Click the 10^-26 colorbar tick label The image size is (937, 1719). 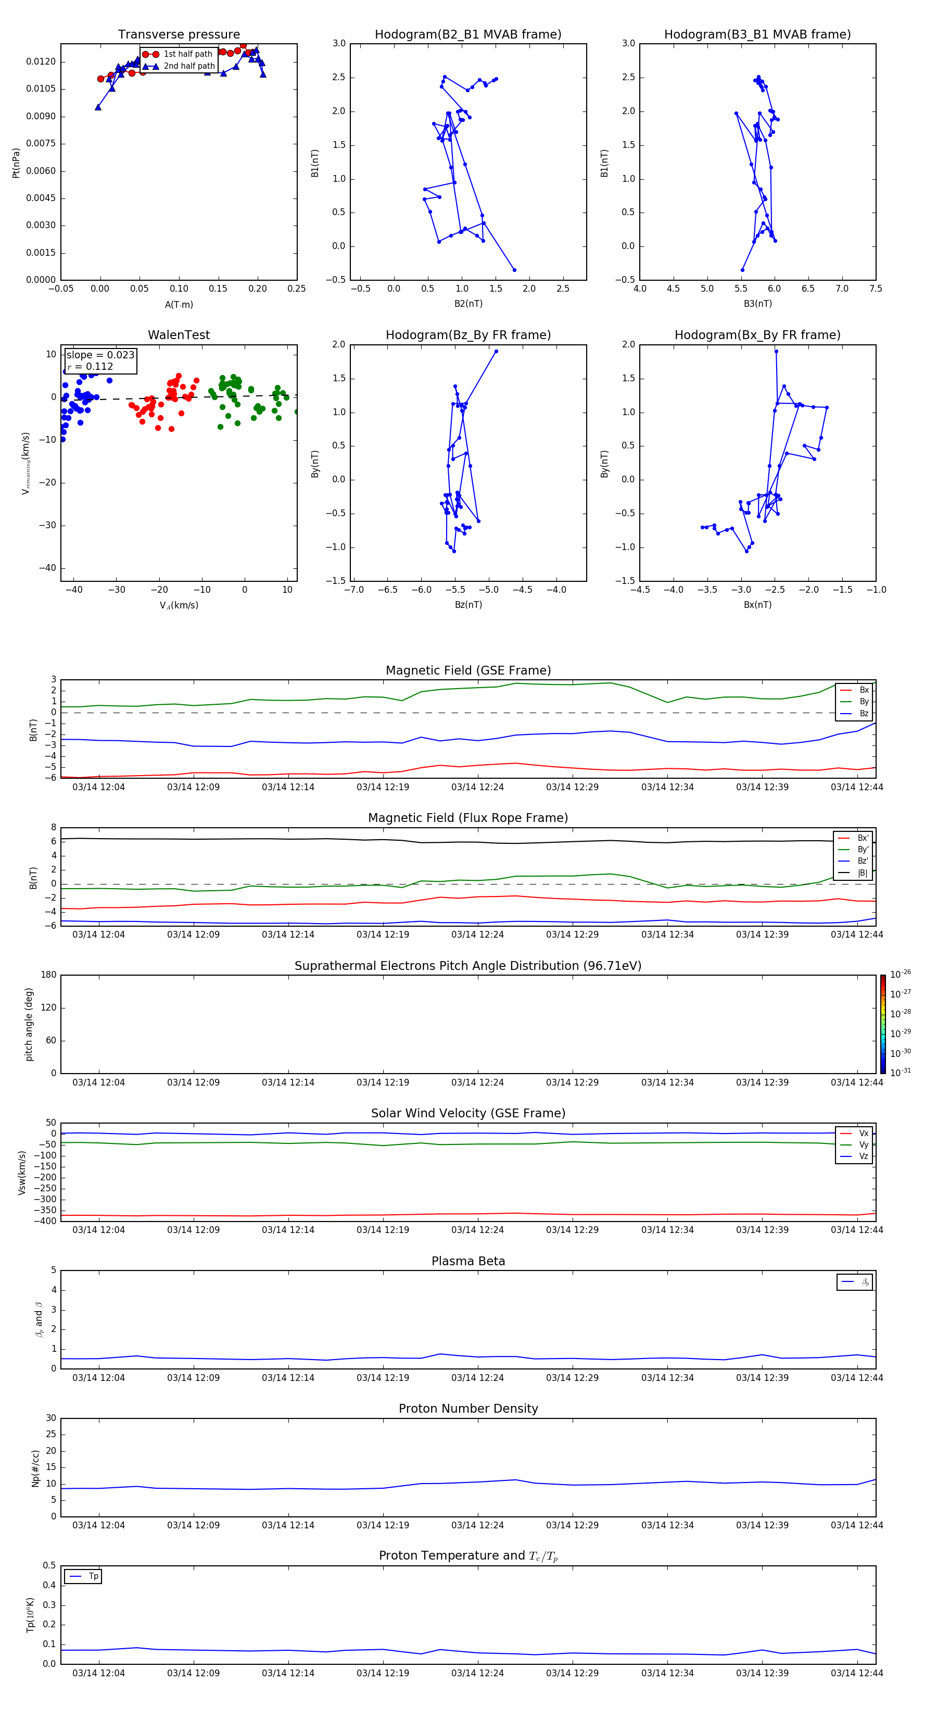pos(901,974)
